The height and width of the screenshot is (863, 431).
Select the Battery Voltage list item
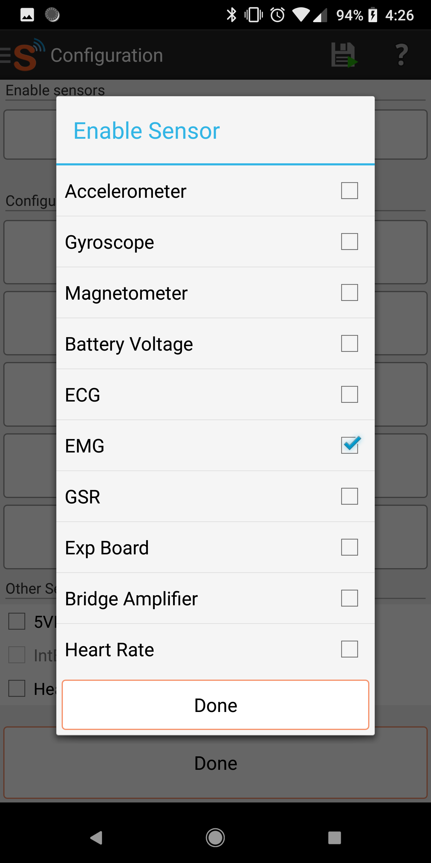pyautogui.click(x=215, y=344)
